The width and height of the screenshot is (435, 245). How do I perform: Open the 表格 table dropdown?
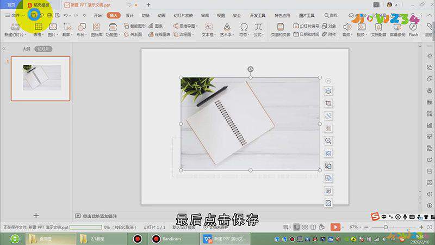(x=39, y=35)
